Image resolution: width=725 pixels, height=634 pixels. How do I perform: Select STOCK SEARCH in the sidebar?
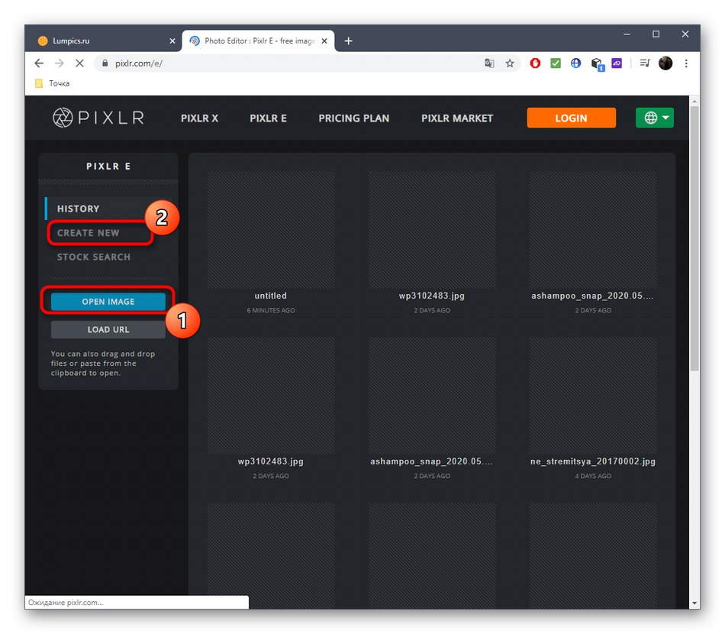point(93,257)
